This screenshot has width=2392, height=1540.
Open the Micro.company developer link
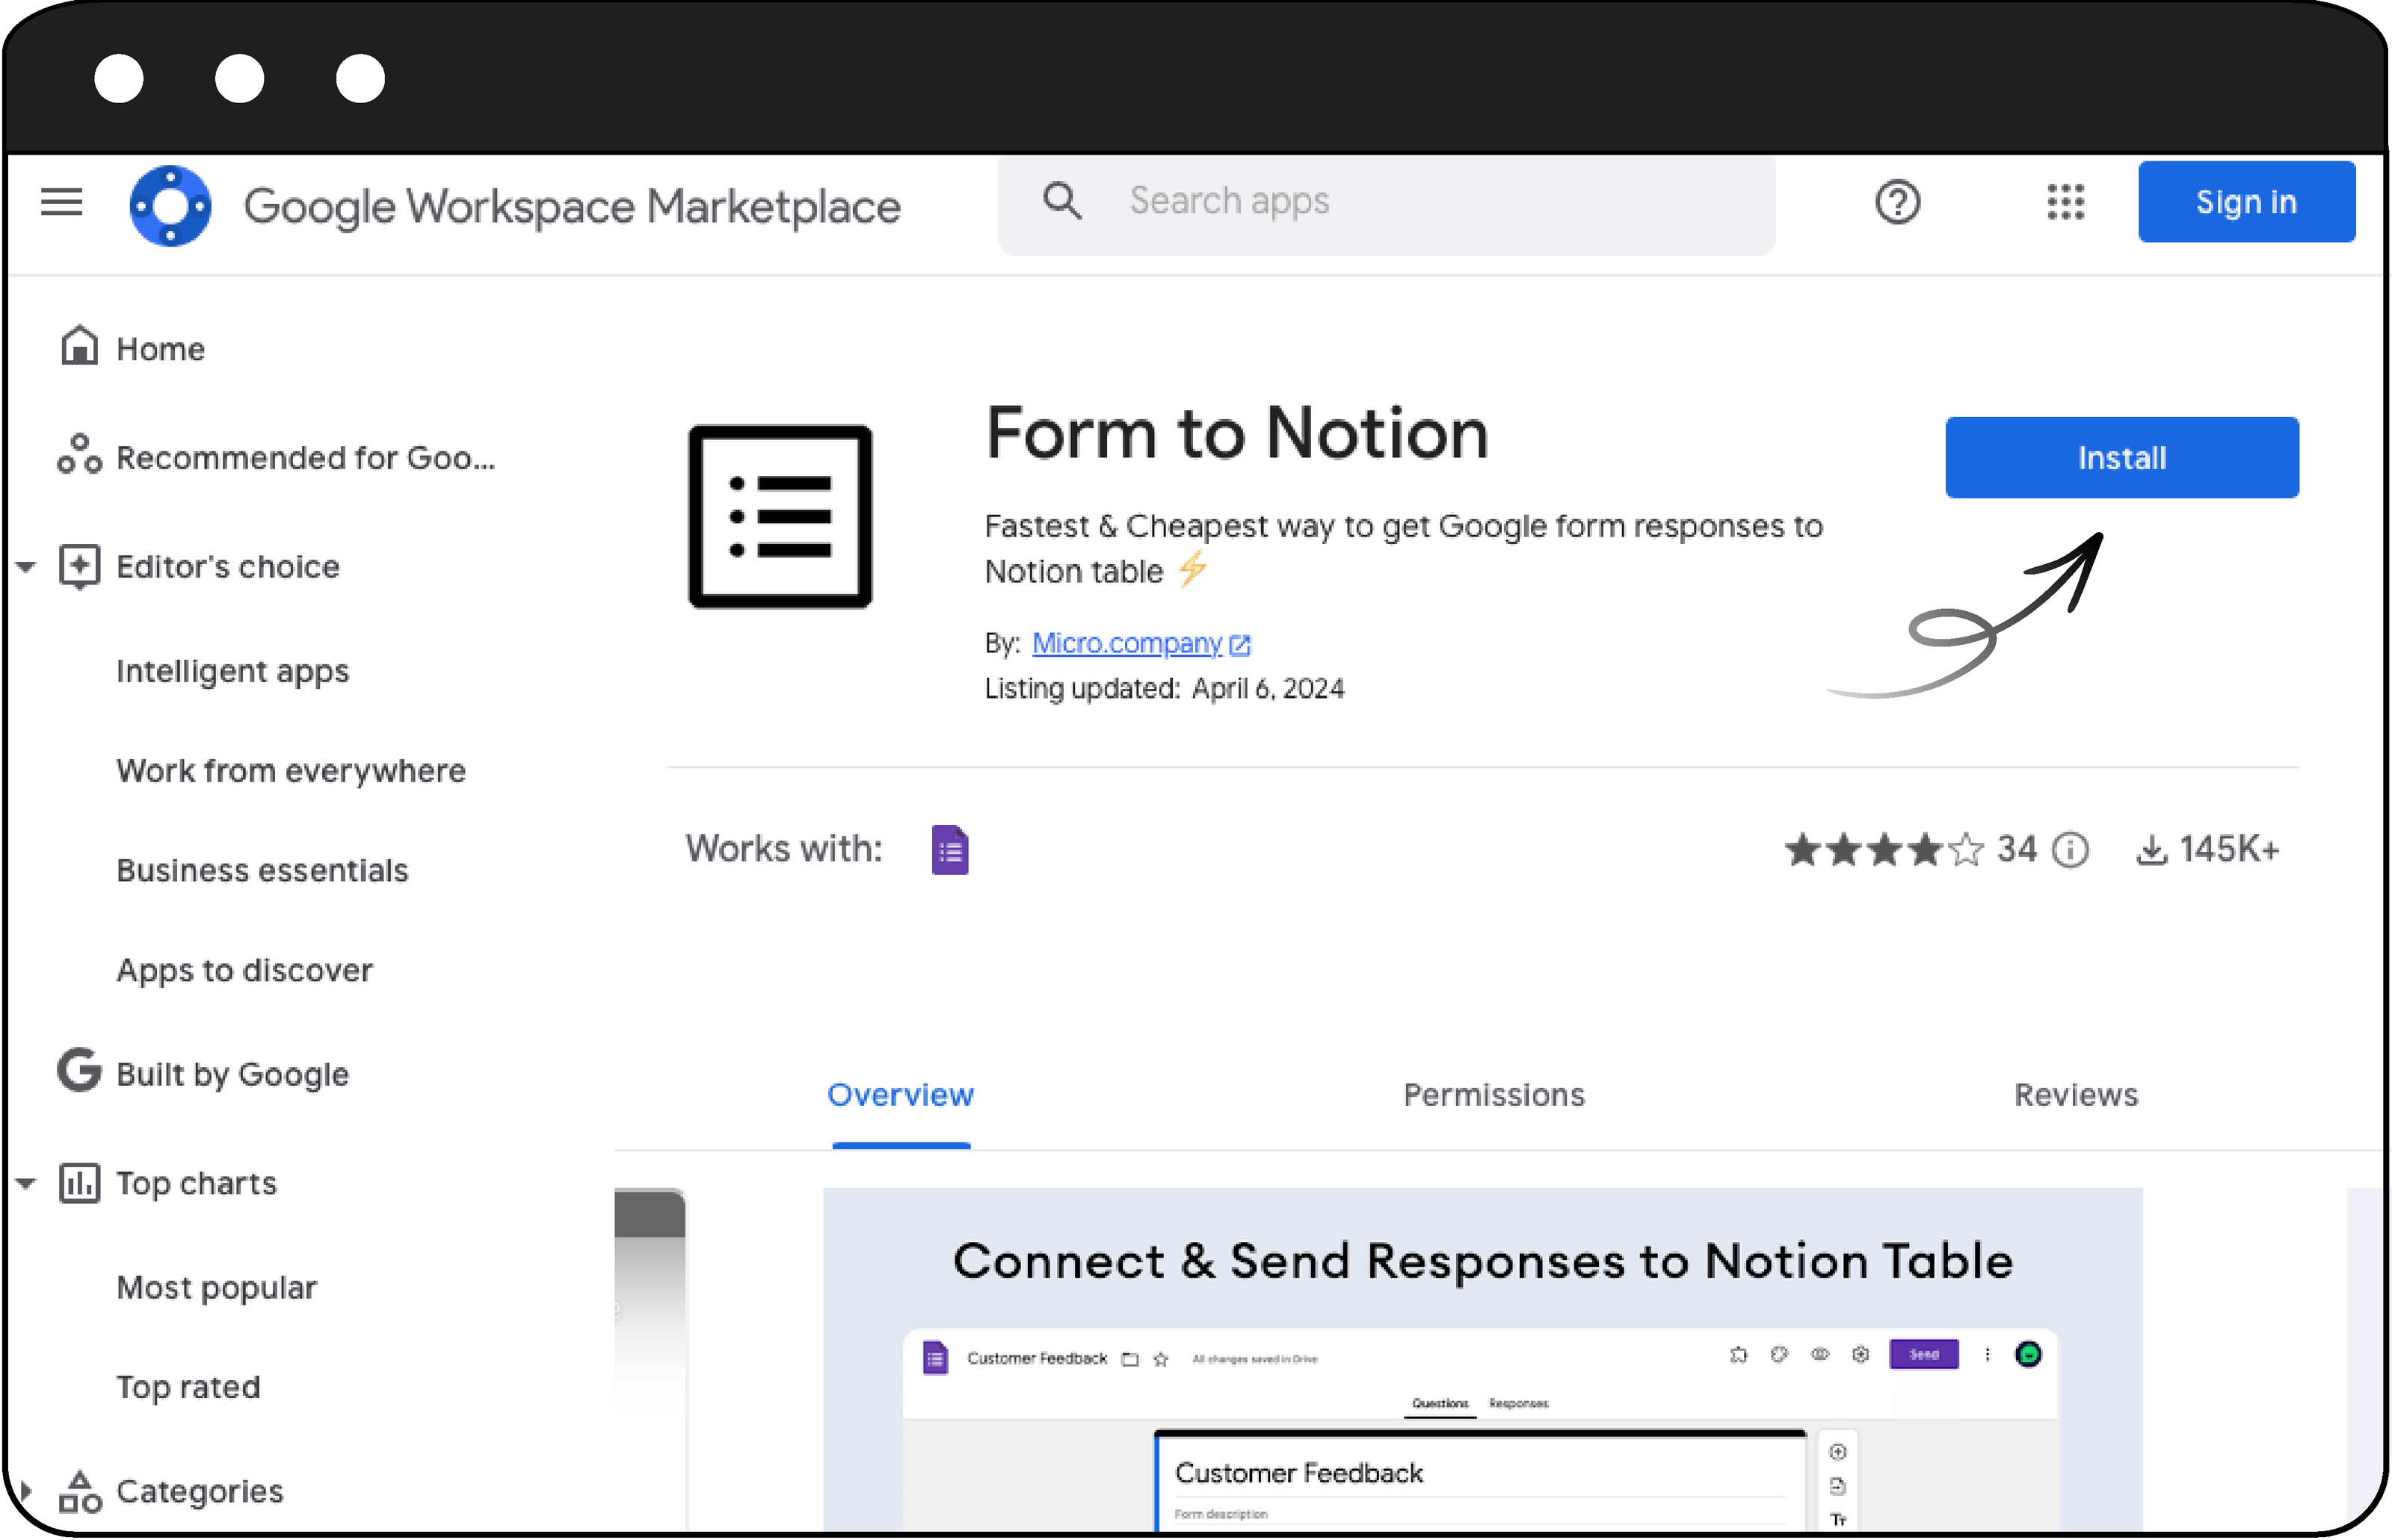[1126, 643]
